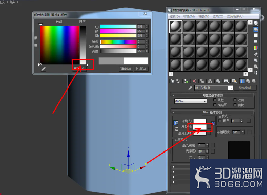Enable the 线框 wireframe checkbox

click(215, 100)
